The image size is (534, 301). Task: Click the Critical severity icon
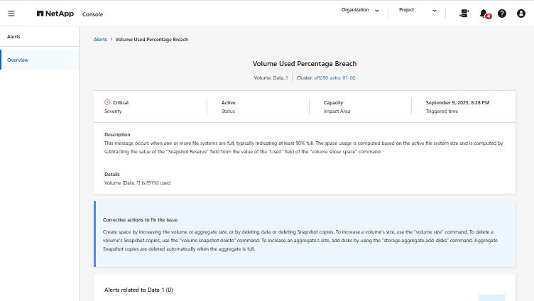(107, 102)
